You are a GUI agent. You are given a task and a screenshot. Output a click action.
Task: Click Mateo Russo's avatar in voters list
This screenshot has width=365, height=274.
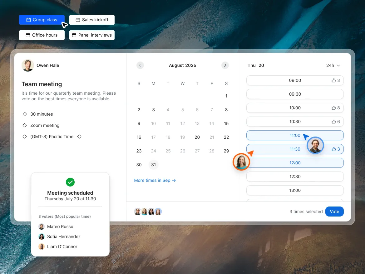point(42,227)
